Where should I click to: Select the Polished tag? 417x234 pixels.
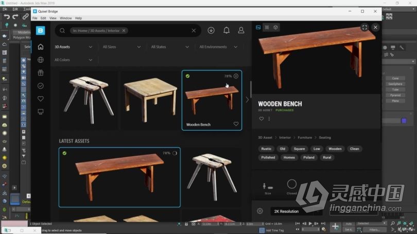268,157
